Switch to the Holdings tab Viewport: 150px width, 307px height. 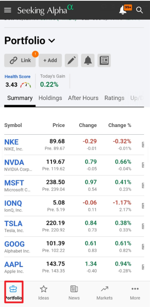tap(50, 98)
